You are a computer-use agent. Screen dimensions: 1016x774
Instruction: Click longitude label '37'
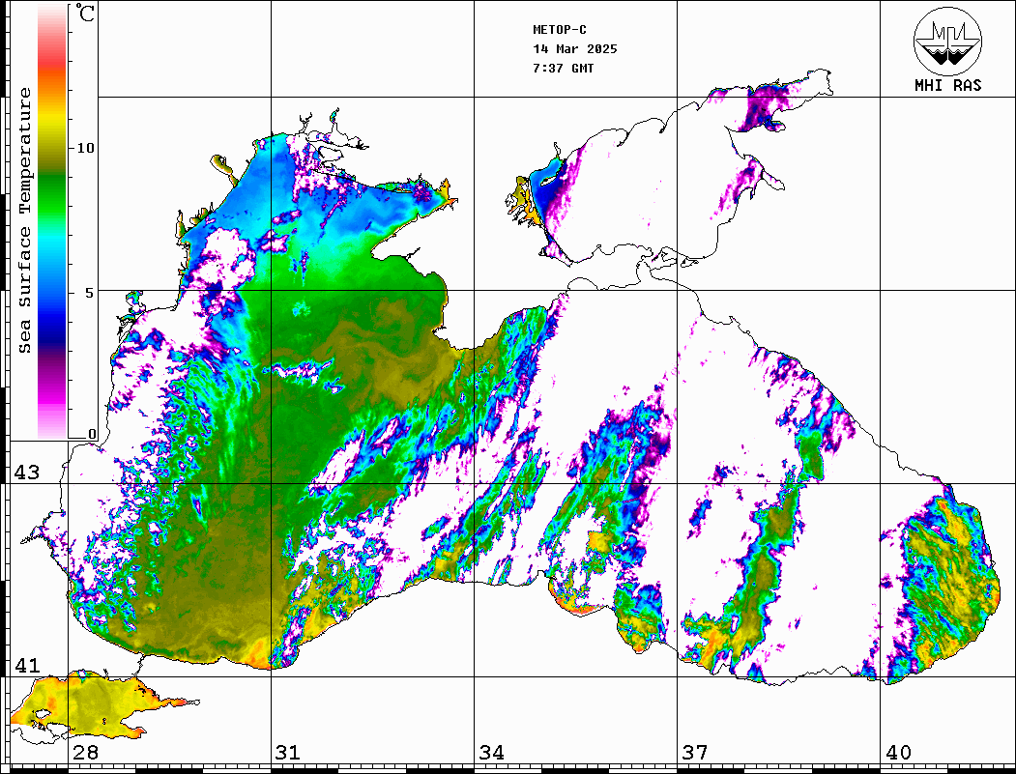pos(695,753)
